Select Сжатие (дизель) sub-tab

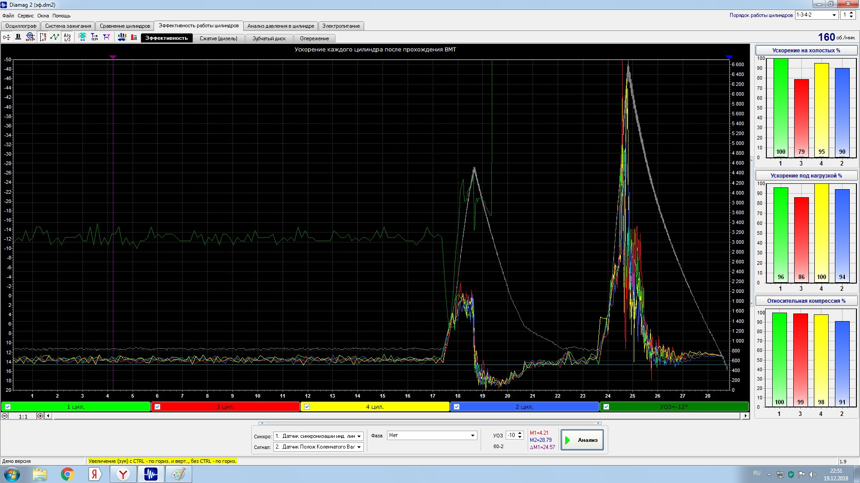(x=219, y=38)
